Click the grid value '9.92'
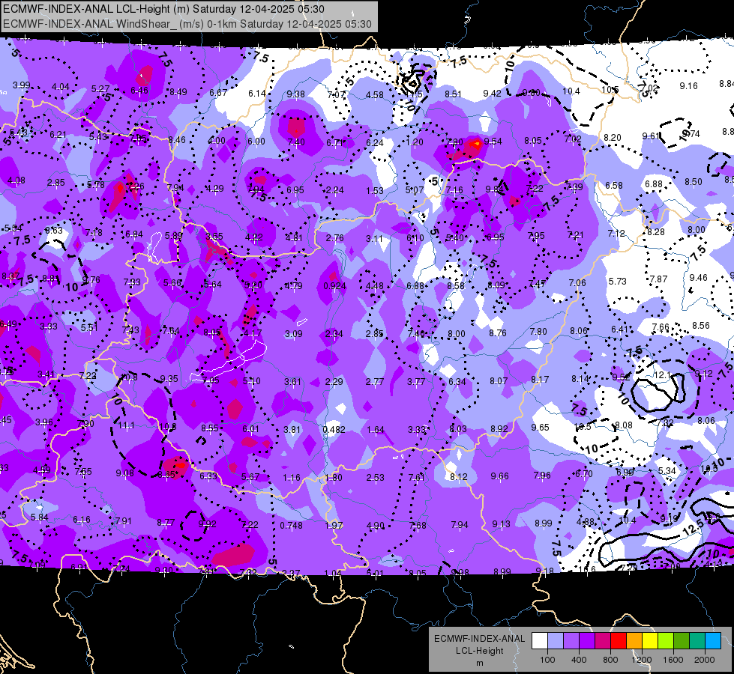Viewport: 734px width, 674px height. 208,523
